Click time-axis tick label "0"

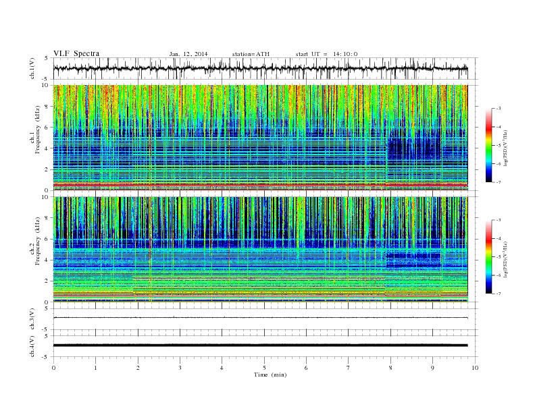point(53,368)
